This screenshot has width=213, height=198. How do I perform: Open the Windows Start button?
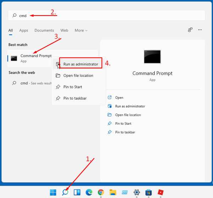[x=53, y=192]
